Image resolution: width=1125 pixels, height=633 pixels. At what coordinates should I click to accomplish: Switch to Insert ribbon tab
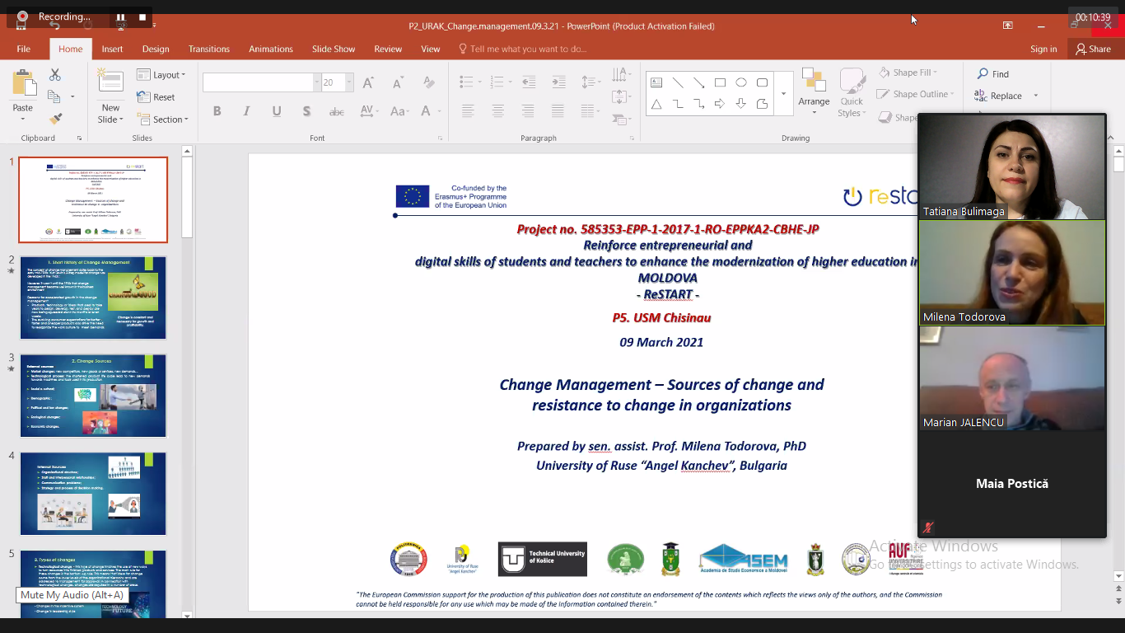click(x=112, y=49)
